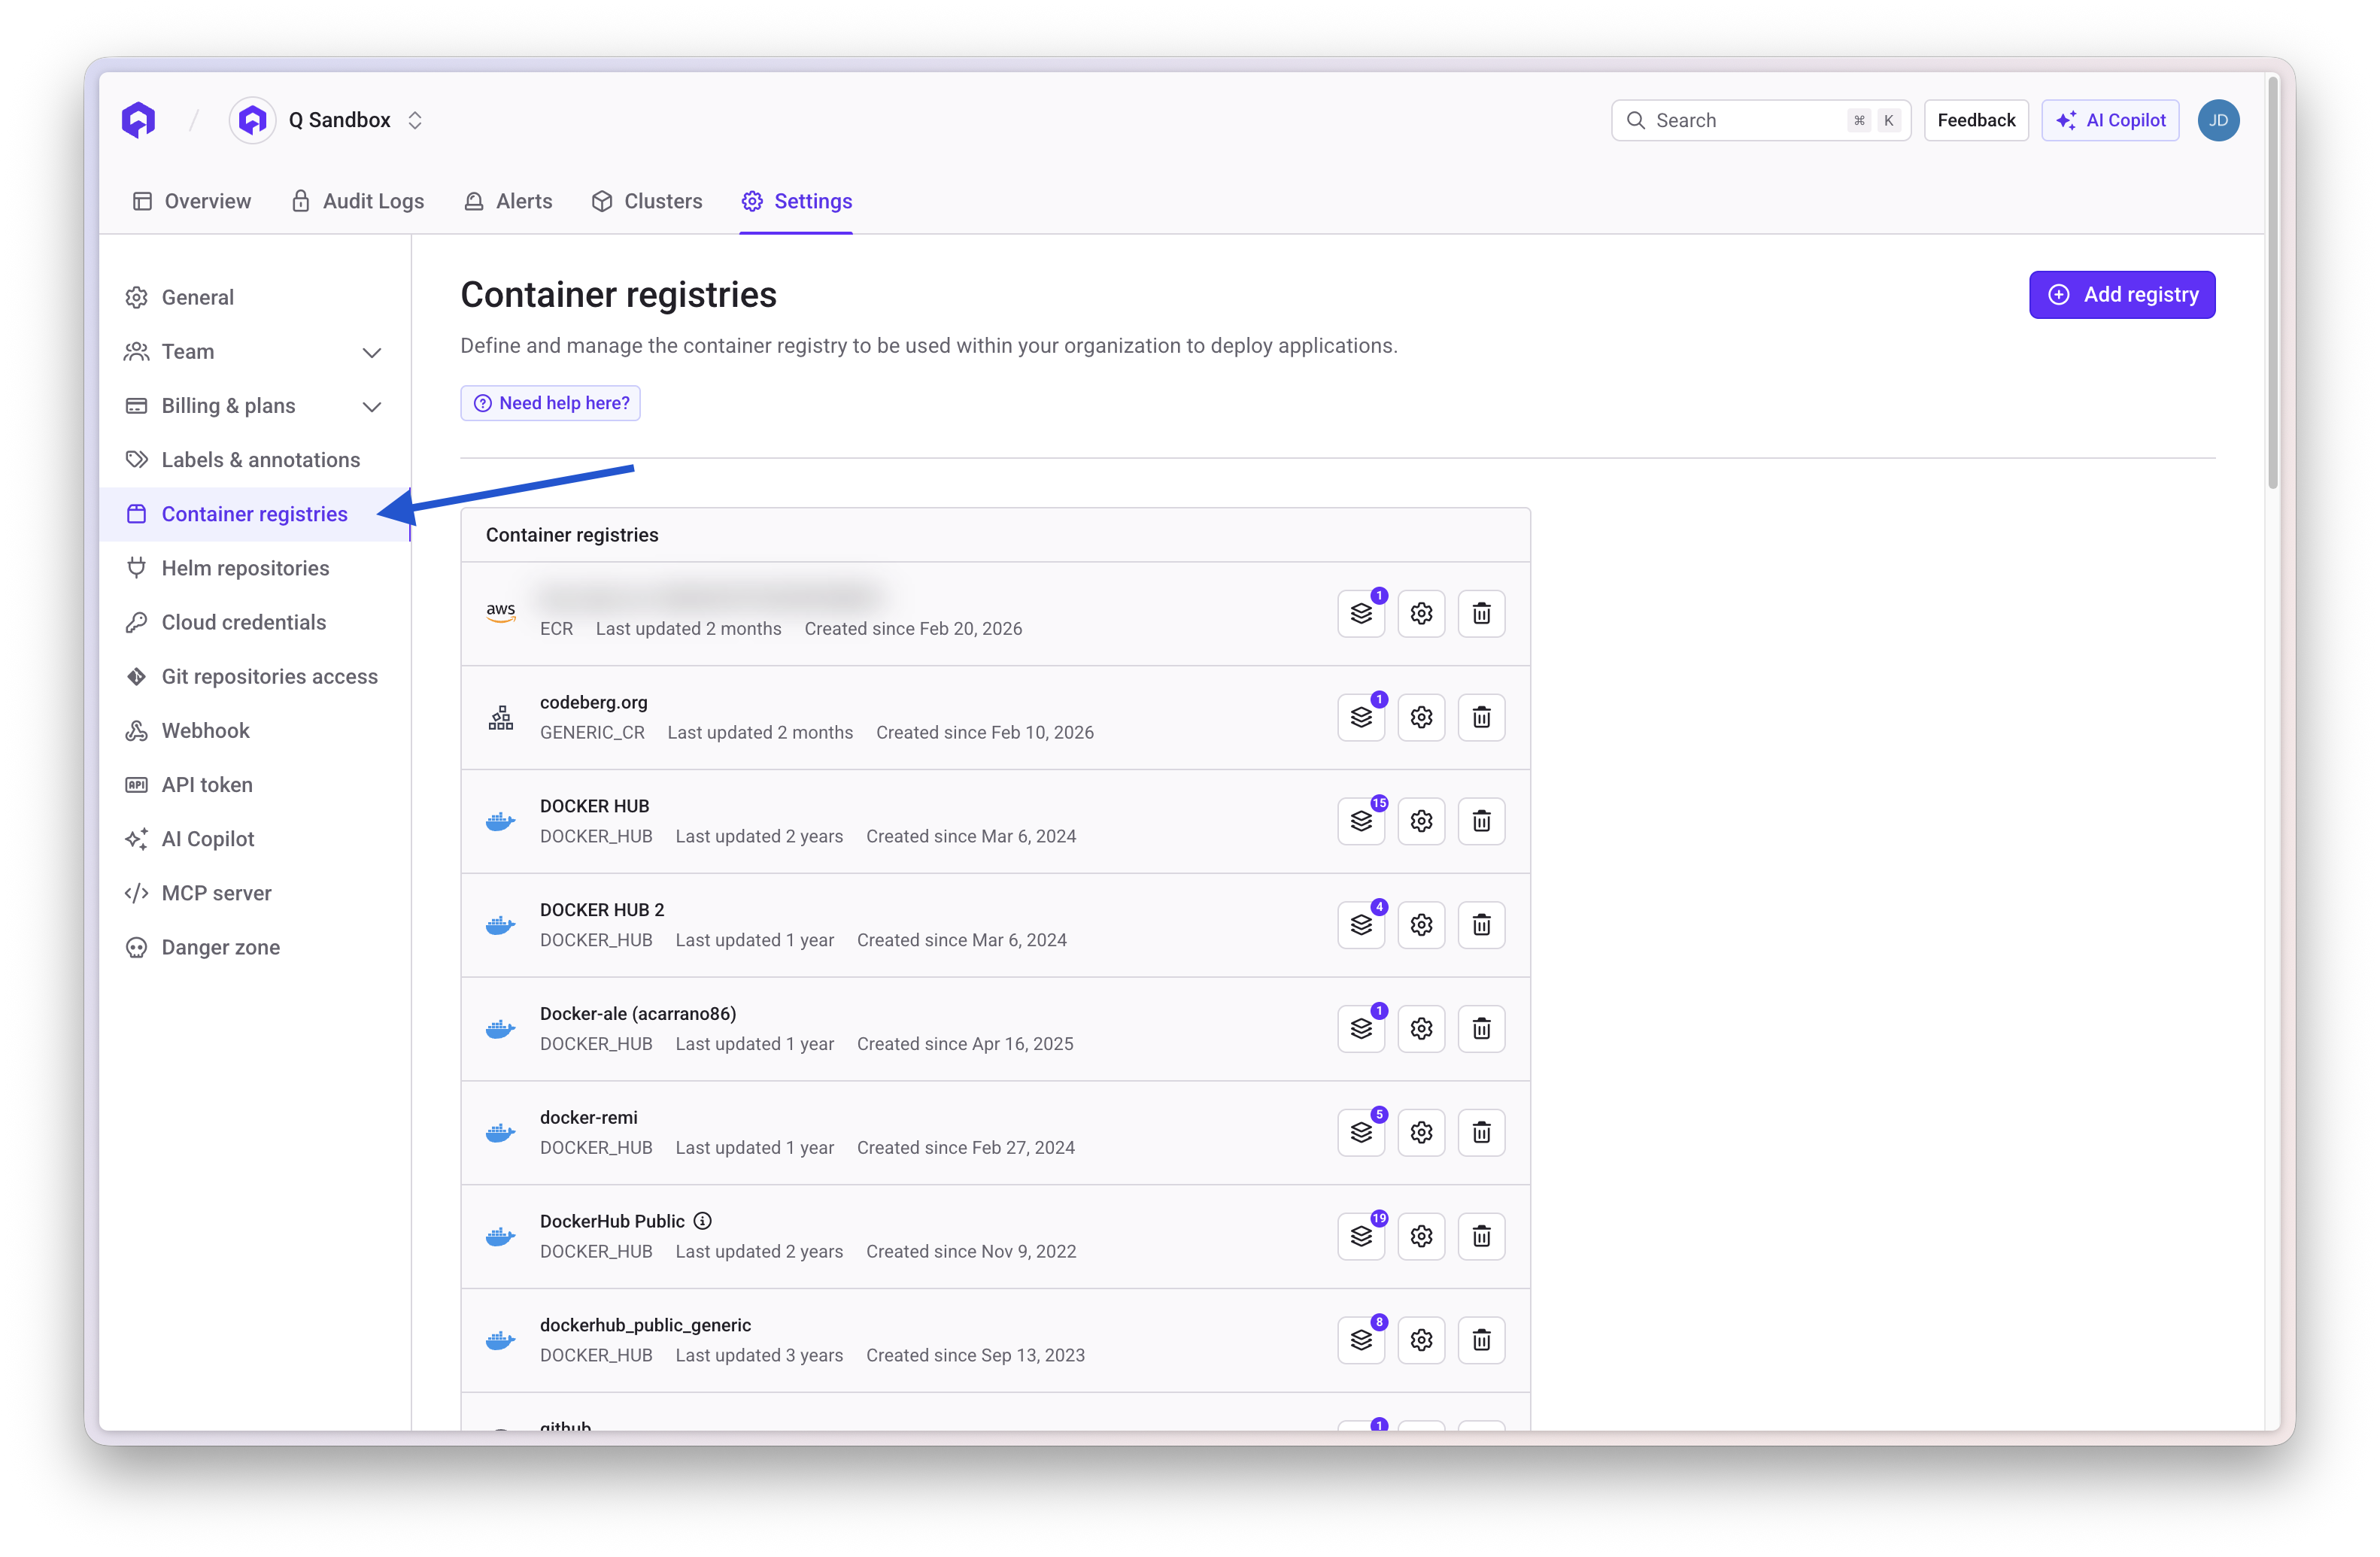Edit Docker-ale (acarrano86) registry settings
The width and height of the screenshot is (2380, 1557).
coord(1421,1028)
